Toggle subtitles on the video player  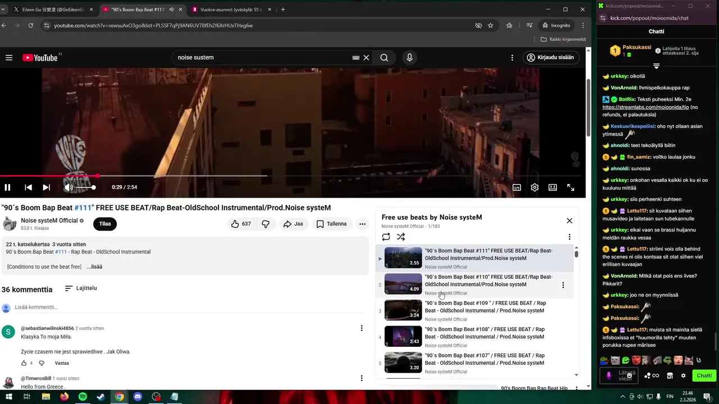click(517, 187)
